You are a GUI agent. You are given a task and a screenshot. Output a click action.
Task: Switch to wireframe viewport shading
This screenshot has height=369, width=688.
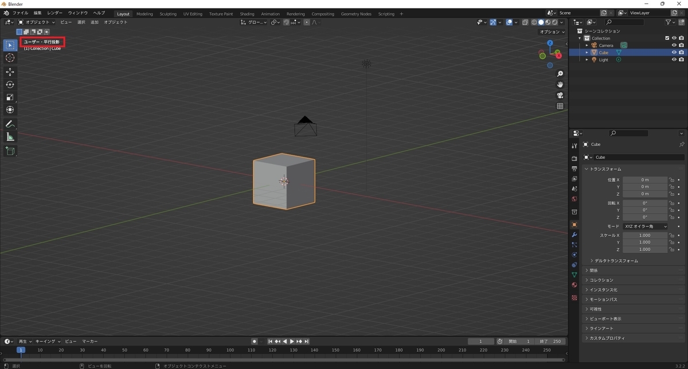534,22
